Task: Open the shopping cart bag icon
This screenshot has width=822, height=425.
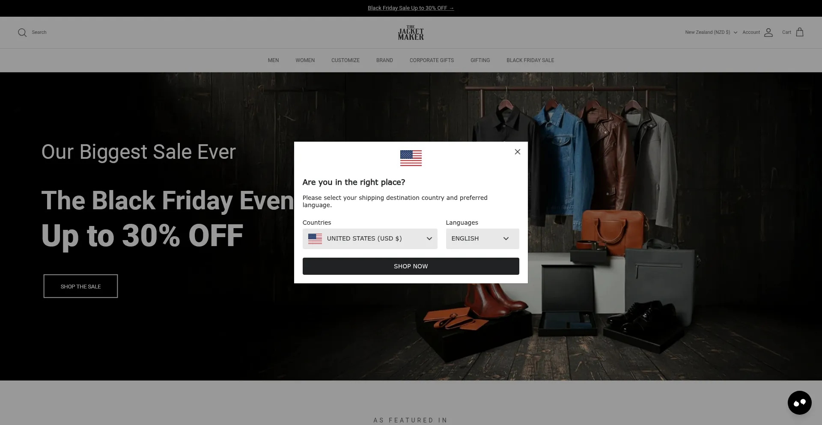Action: (x=800, y=33)
